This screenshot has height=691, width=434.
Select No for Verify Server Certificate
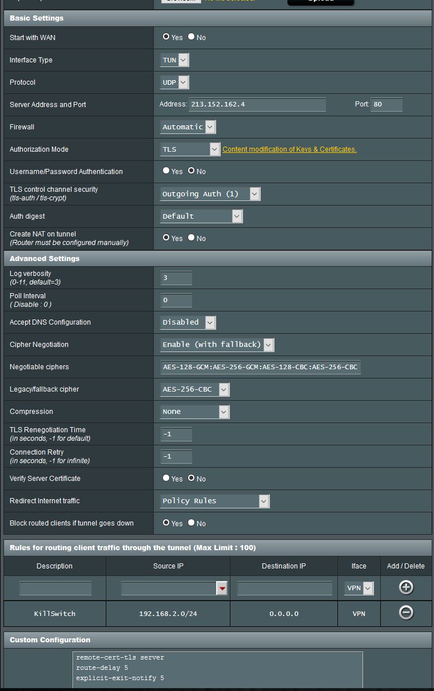coord(191,478)
